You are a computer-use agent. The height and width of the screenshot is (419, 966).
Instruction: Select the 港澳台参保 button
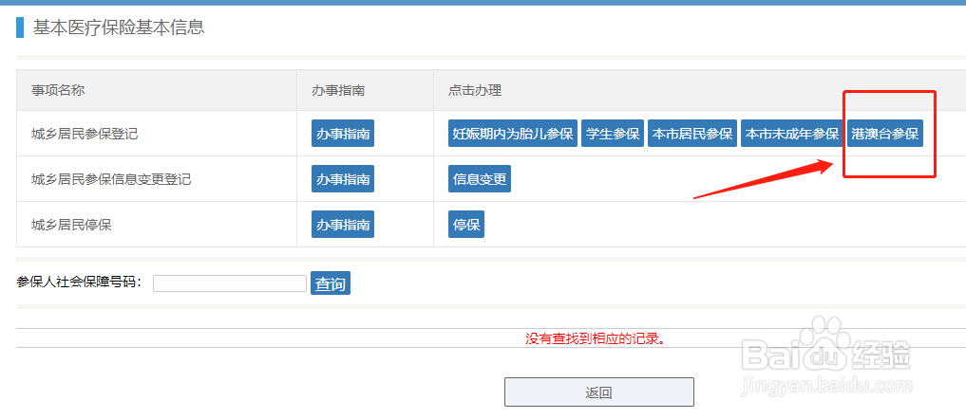tap(884, 134)
